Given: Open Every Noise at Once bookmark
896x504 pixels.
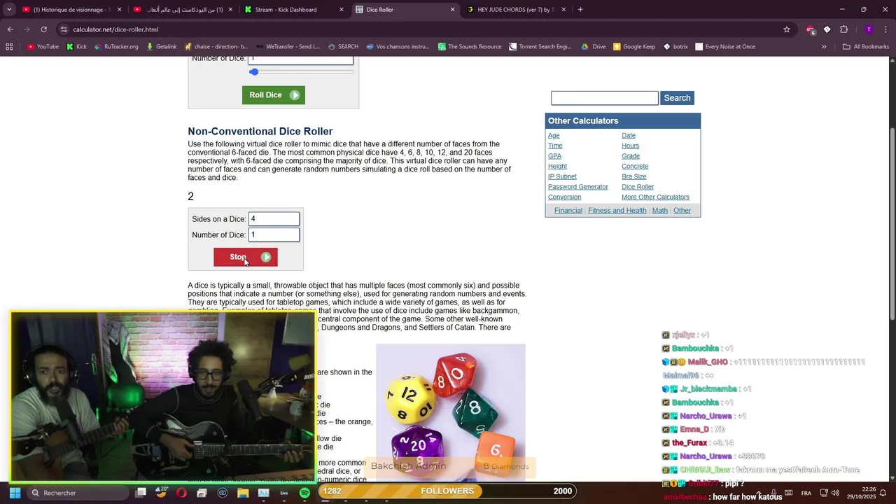Looking at the screenshot, I should click(x=725, y=47).
